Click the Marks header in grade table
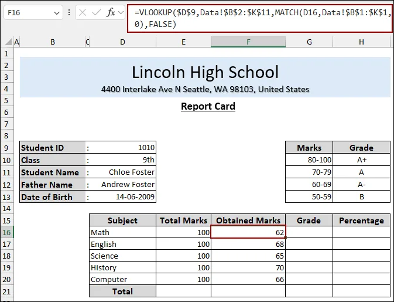This screenshot has height=302, width=394. pyautogui.click(x=309, y=148)
